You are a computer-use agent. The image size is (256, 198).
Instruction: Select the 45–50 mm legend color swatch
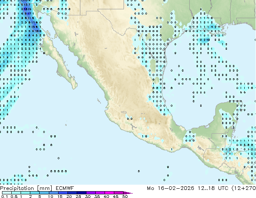coord(119,193)
